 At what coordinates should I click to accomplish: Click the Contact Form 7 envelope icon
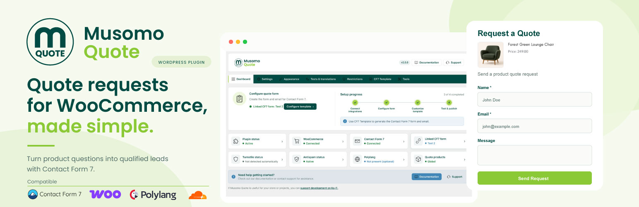pyautogui.click(x=357, y=141)
